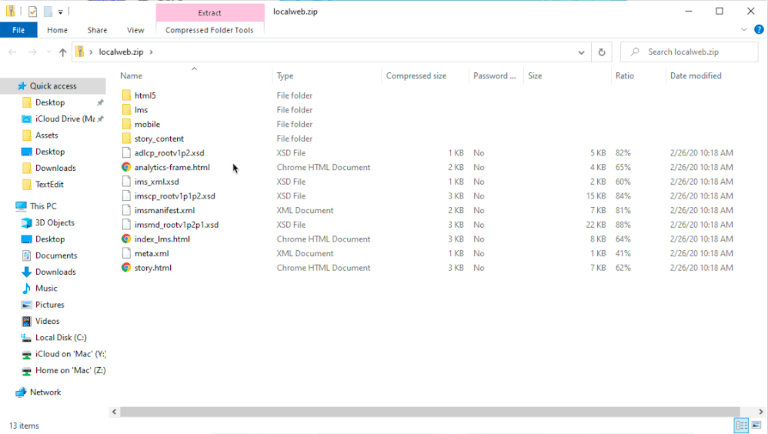The image size is (768, 434).
Task: Select the story_content folder icon
Action: (126, 139)
